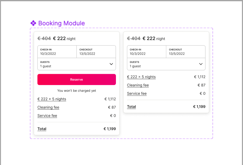Select the Booking Module component title
The width and height of the screenshot is (243, 165).
coord(62,23)
